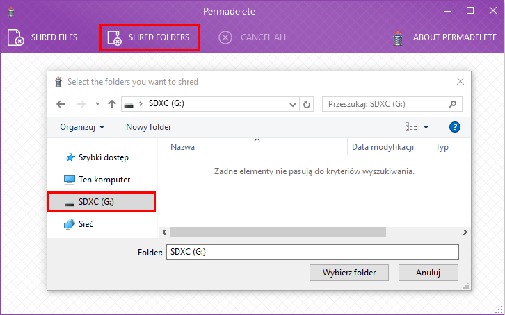The height and width of the screenshot is (315, 505).
Task: Click the About Permadelete trash icon
Action: (398, 38)
